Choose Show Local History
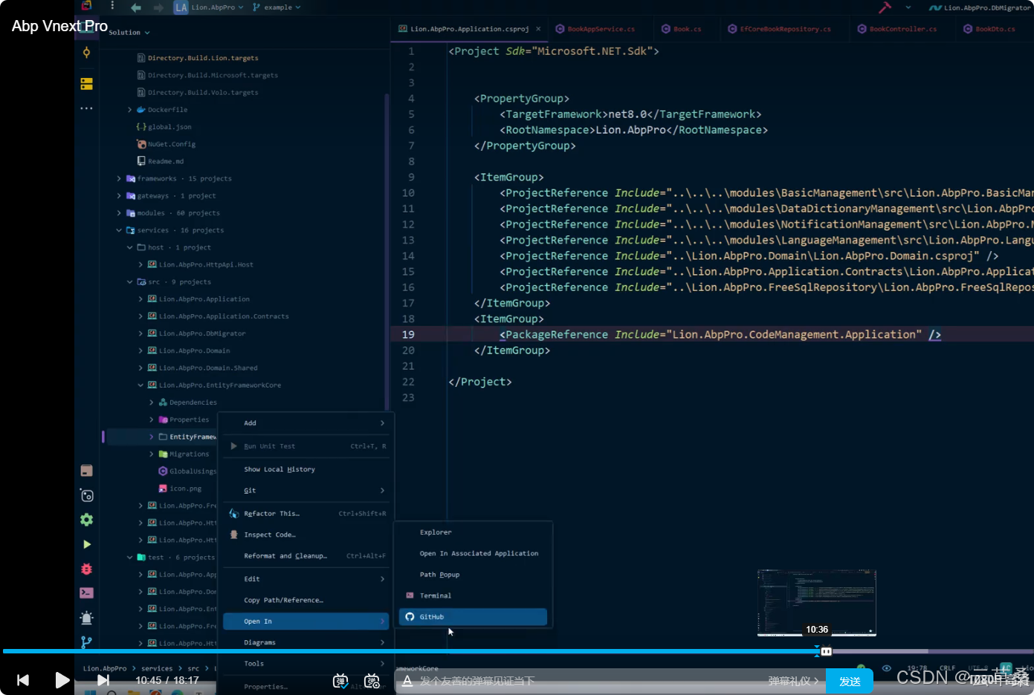1034x695 pixels. click(x=306, y=469)
